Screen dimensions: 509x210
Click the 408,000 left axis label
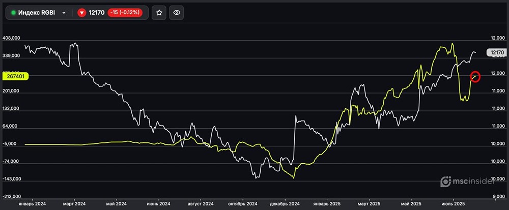[11, 38]
